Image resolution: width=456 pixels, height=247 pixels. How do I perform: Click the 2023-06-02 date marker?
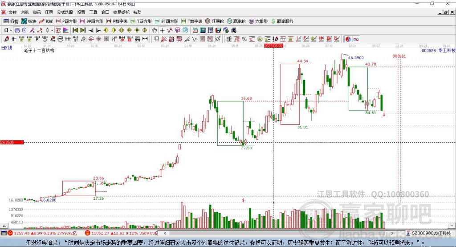[x=273, y=46]
